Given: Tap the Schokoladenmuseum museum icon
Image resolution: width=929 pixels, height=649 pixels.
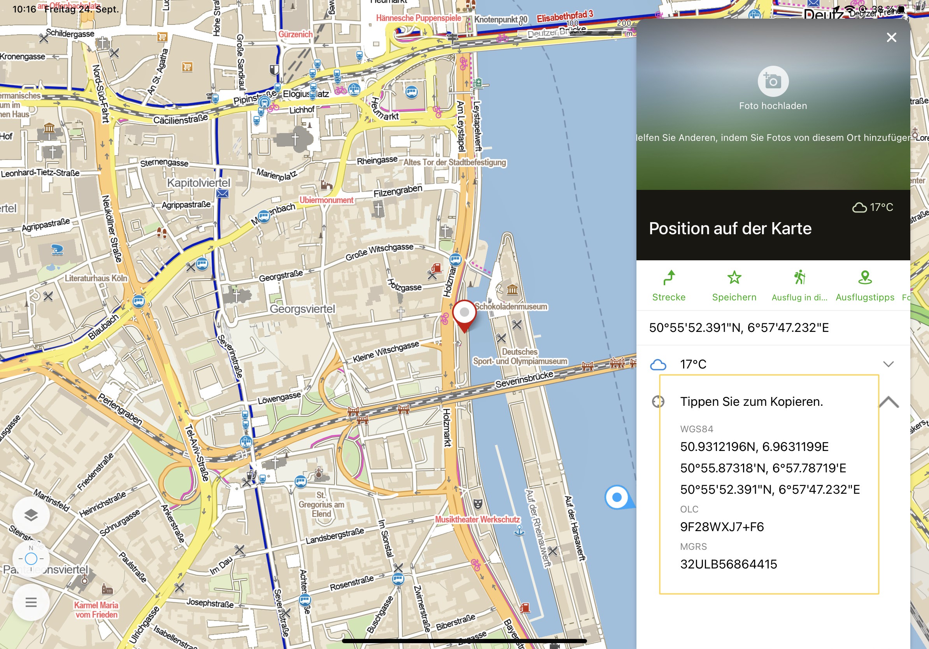Looking at the screenshot, I should click(512, 290).
